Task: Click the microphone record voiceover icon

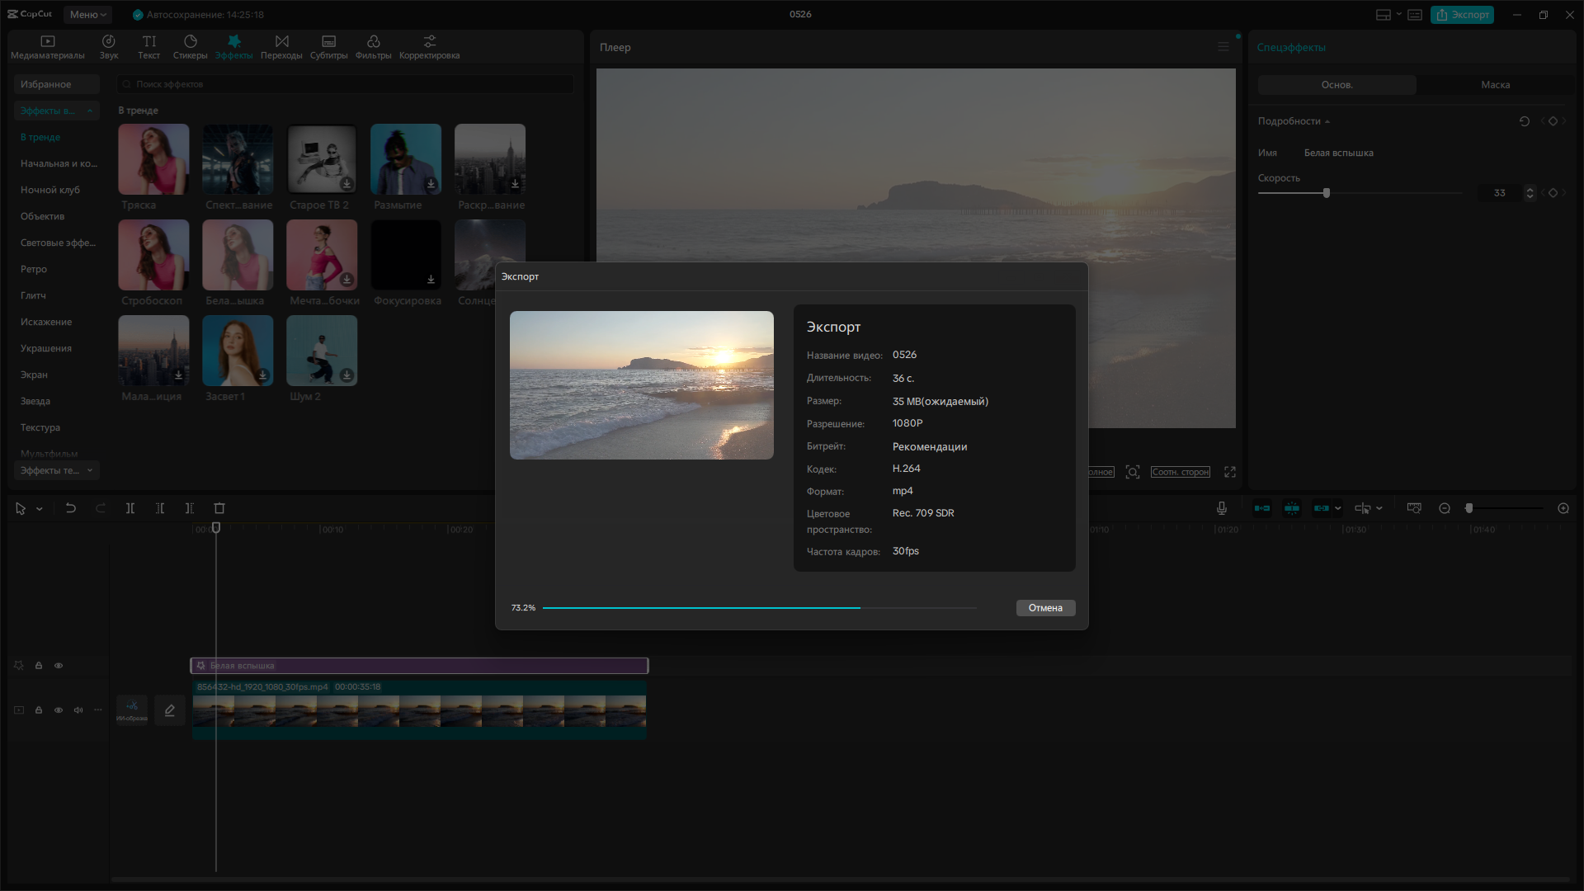Action: (1222, 508)
